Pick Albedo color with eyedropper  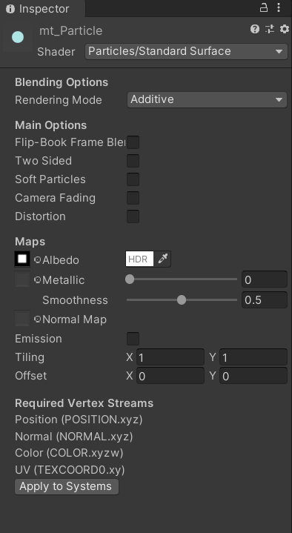[163, 259]
